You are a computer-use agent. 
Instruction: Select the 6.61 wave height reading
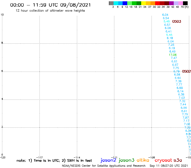point(174,61)
